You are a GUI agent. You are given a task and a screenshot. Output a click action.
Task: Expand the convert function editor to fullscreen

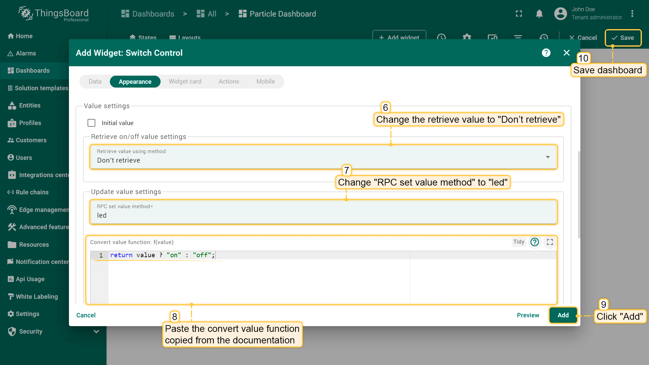tap(550, 242)
